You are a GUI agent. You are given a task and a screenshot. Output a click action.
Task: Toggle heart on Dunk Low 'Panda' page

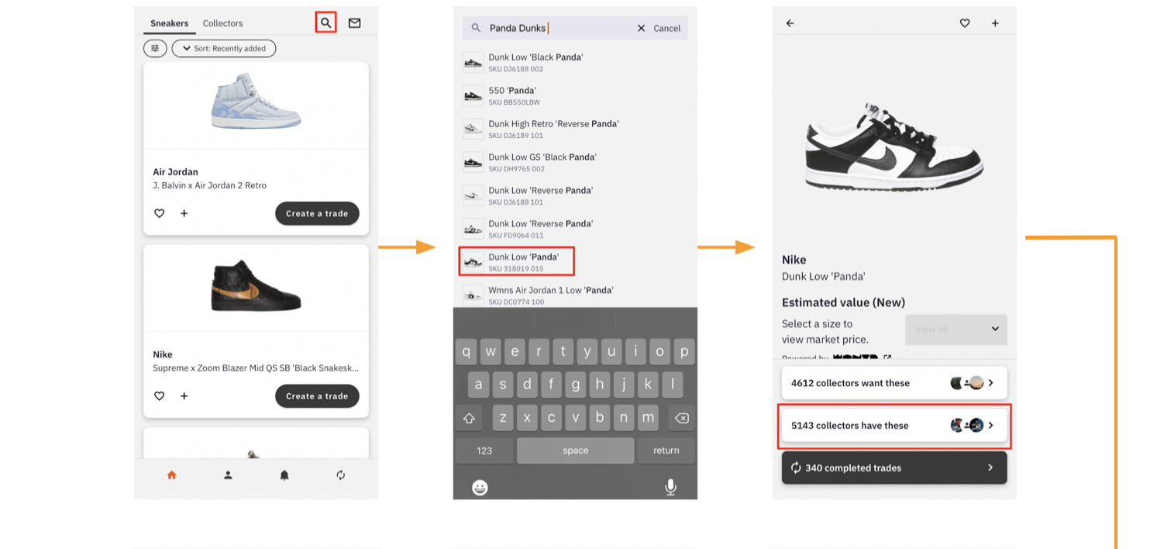tap(965, 23)
